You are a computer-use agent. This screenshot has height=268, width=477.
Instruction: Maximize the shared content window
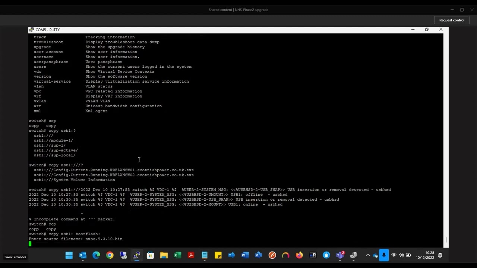coord(462,10)
